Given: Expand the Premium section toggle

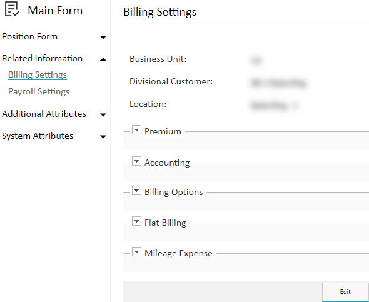Looking at the screenshot, I should 136,130.
